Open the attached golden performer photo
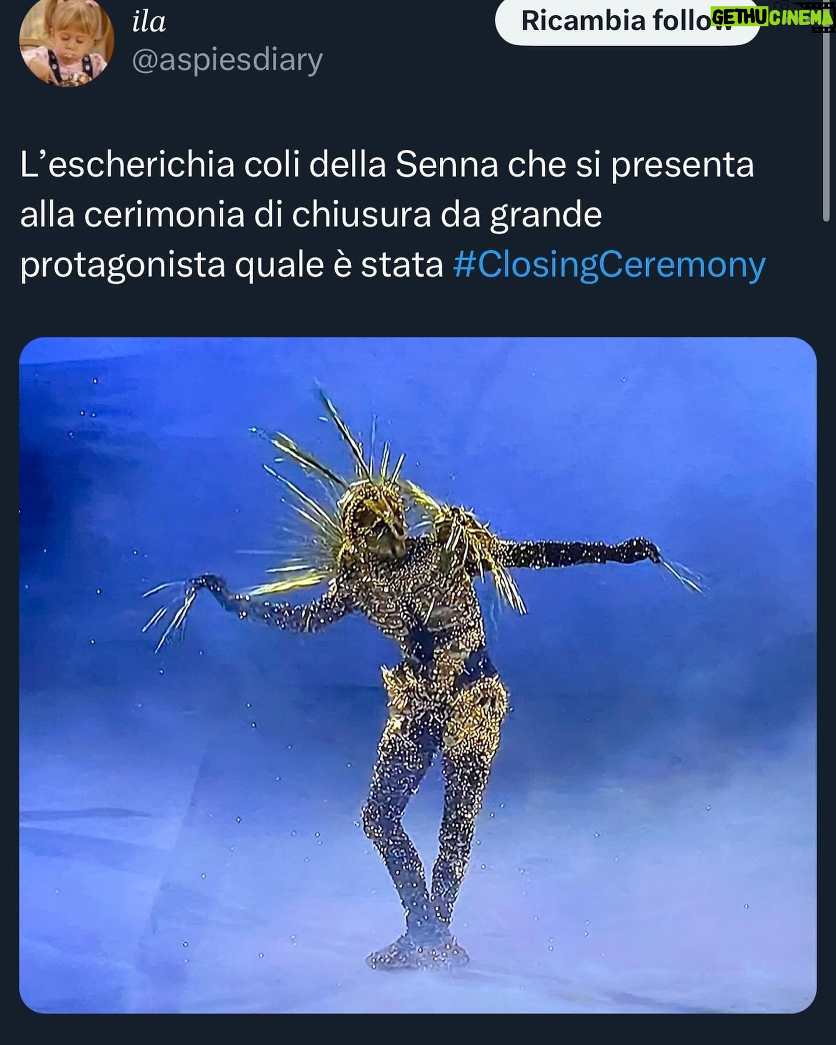This screenshot has width=836, height=1045. [418, 675]
